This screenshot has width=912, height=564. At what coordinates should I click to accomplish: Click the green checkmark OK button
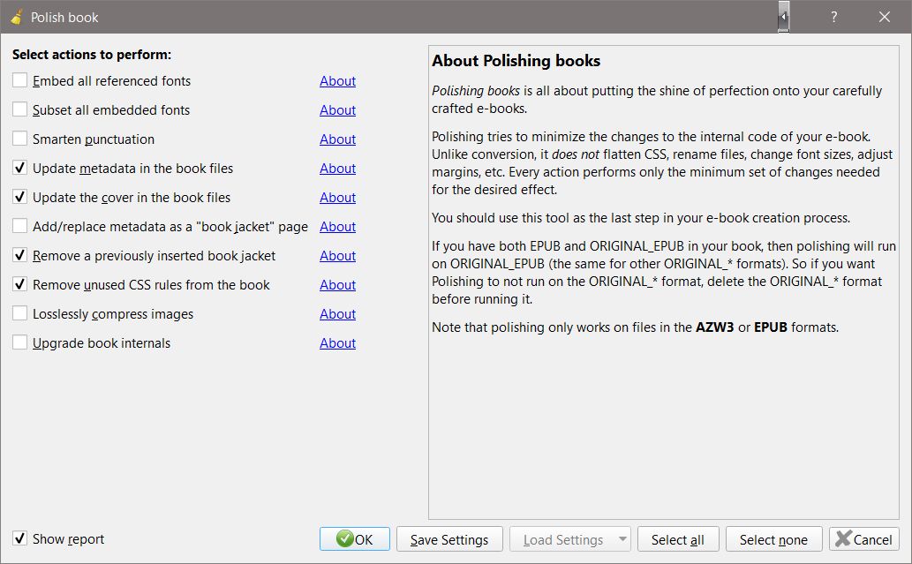(354, 539)
